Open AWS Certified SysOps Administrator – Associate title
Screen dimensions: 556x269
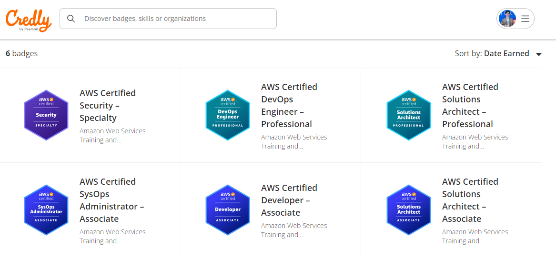click(111, 200)
